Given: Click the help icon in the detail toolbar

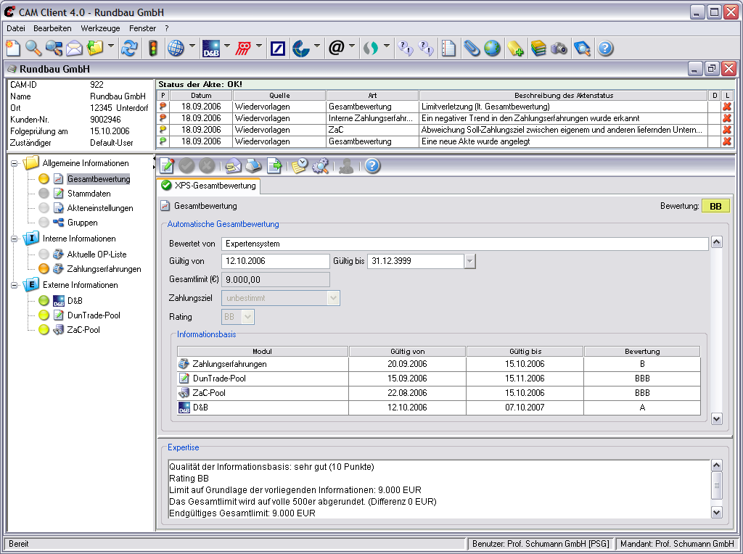Looking at the screenshot, I should [x=372, y=166].
